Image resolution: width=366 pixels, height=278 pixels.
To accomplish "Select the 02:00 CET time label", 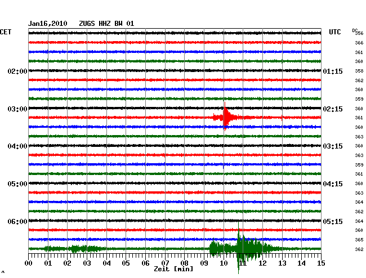I will [17, 71].
